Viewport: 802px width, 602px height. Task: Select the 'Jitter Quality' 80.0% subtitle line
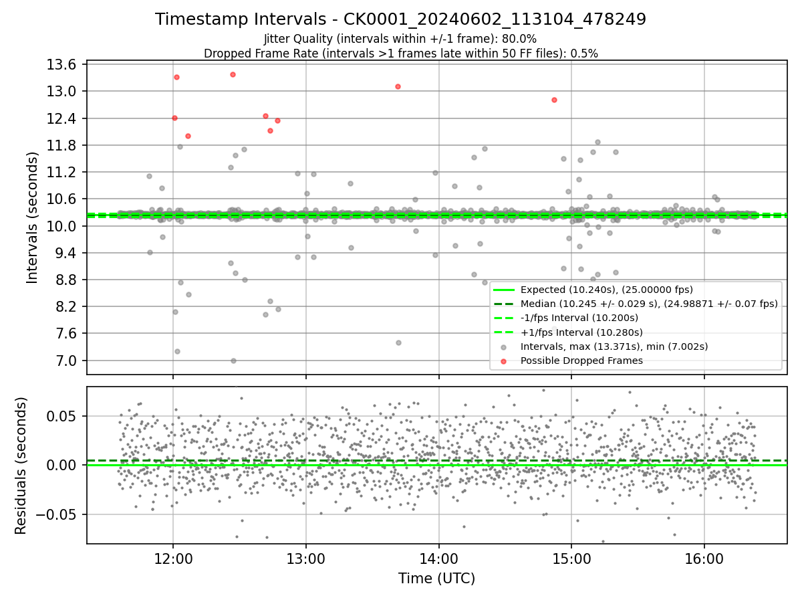coord(400,39)
